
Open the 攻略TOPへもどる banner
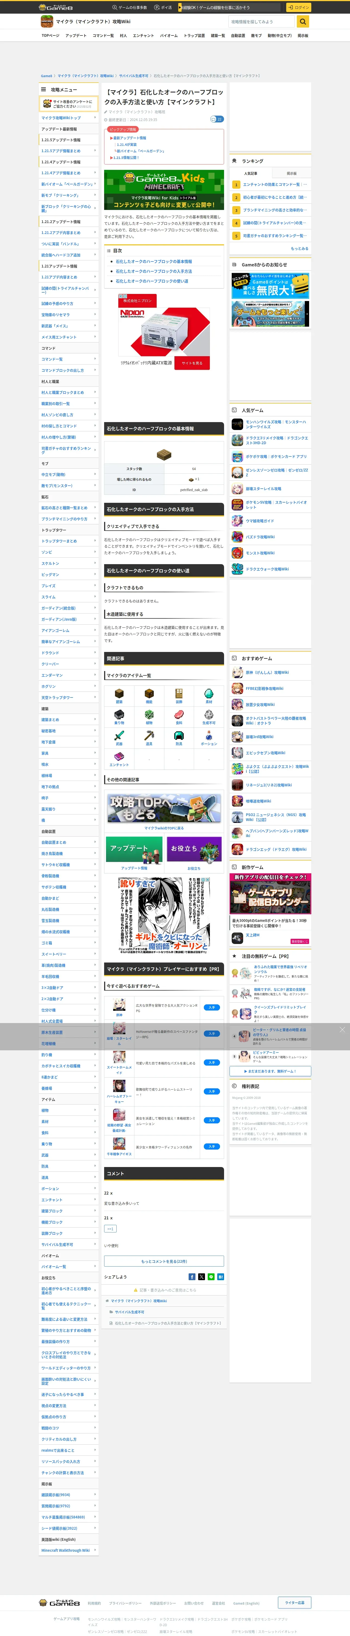tap(164, 808)
